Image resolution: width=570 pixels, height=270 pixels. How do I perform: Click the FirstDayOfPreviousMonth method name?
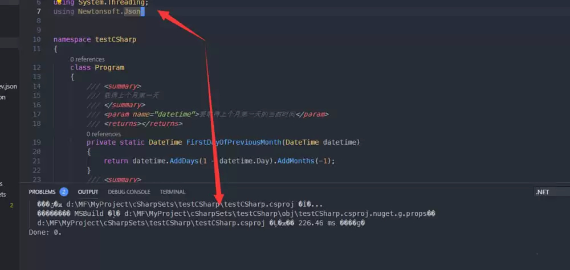point(234,142)
